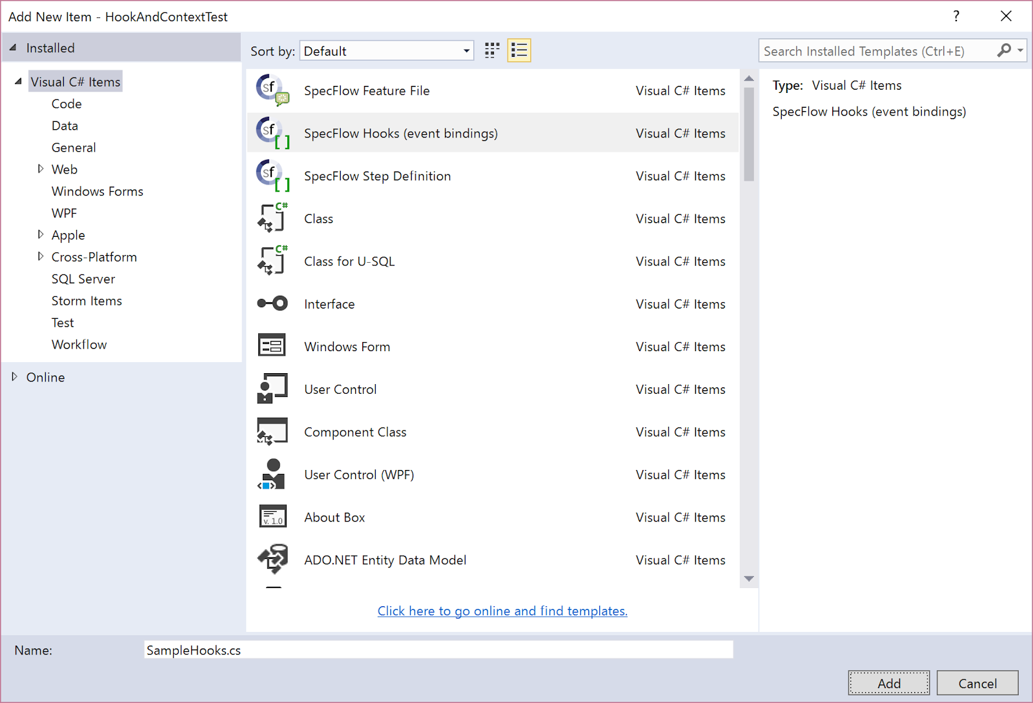Image resolution: width=1033 pixels, height=703 pixels.
Task: Switch to medium icons list view
Action: pyautogui.click(x=520, y=51)
